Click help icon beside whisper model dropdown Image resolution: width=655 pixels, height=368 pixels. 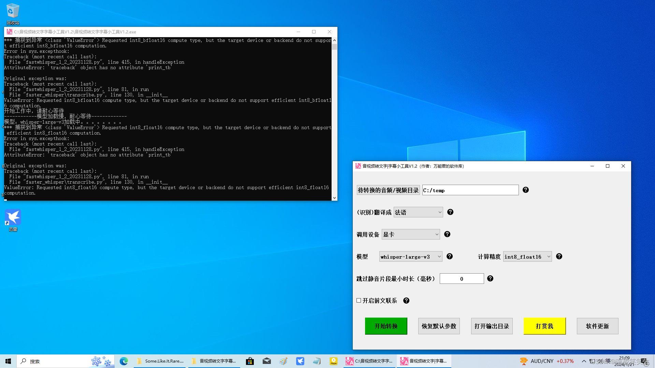(449, 256)
